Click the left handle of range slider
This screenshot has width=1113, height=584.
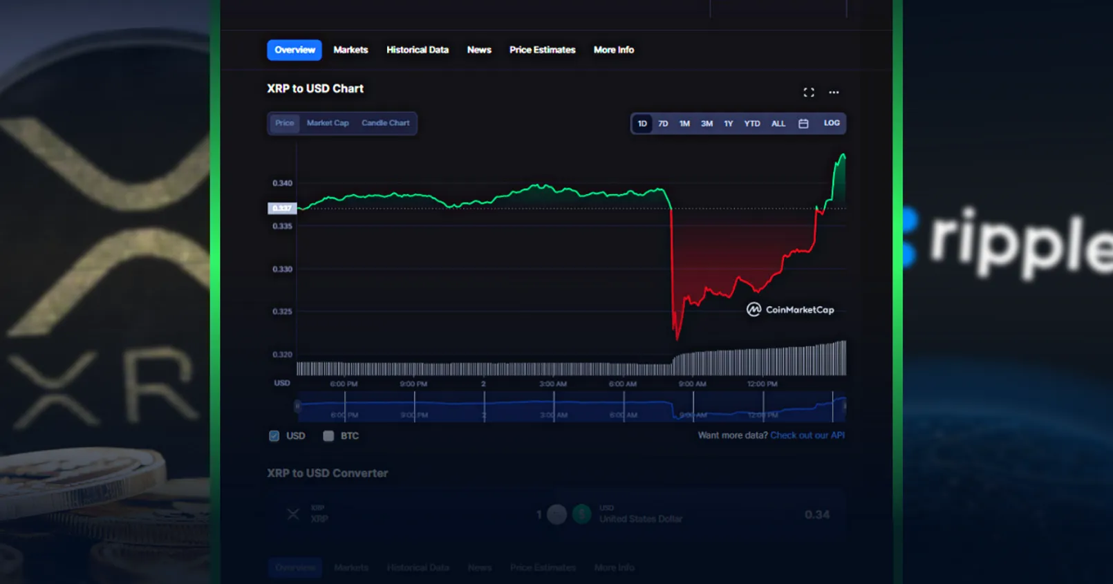[297, 406]
